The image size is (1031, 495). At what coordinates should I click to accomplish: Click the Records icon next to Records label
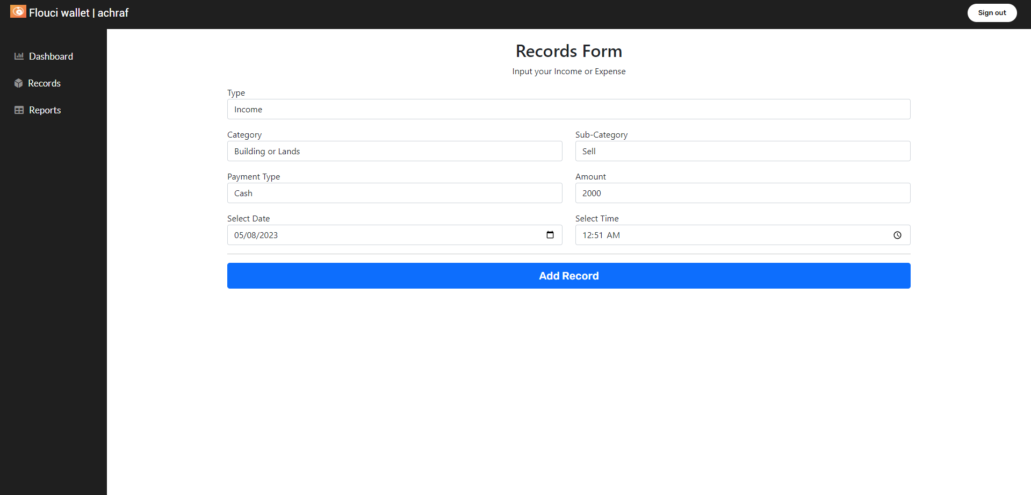(19, 83)
